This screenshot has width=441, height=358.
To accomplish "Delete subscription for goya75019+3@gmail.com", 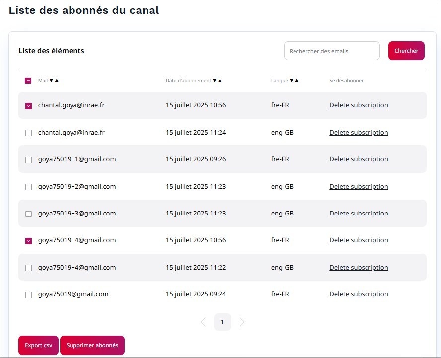I will tap(359, 213).
